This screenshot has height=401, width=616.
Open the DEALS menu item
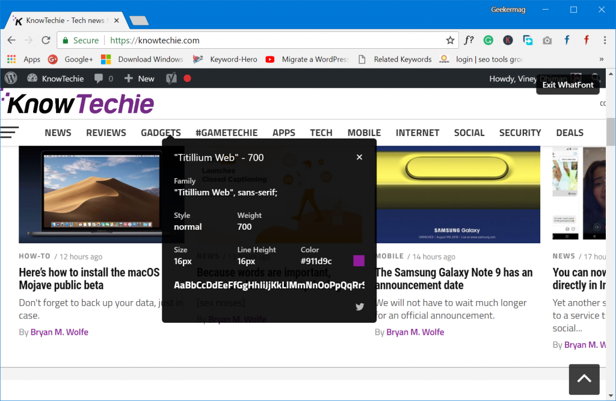pos(570,133)
